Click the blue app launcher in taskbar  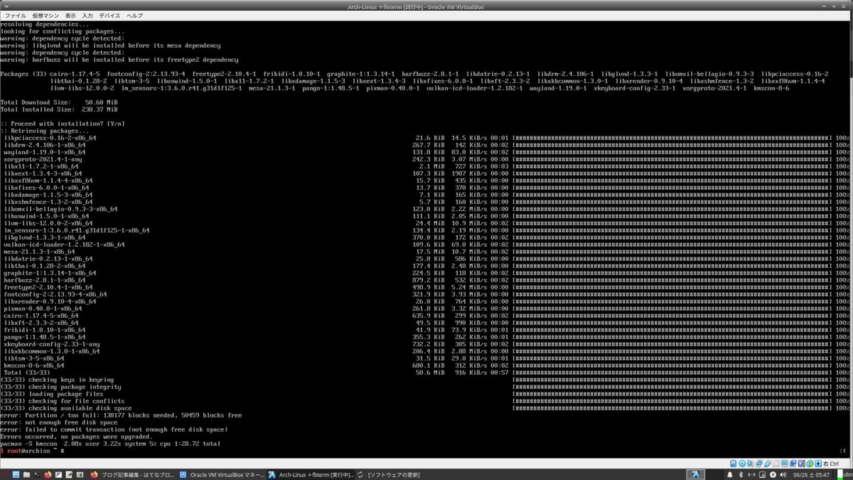click(16, 474)
